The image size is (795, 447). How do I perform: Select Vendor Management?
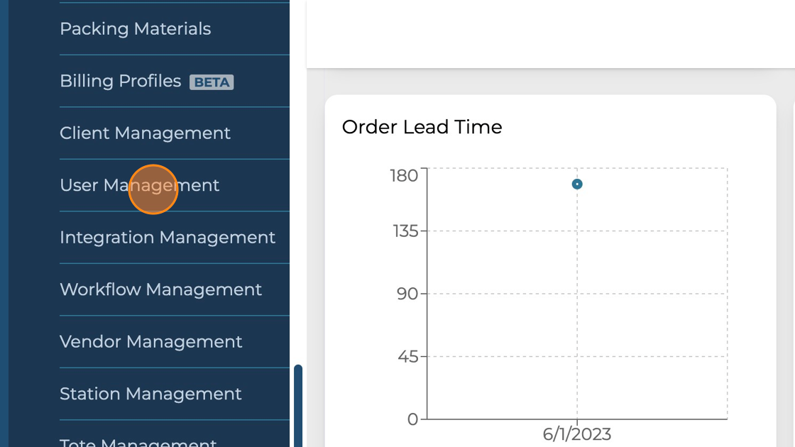pyautogui.click(x=150, y=342)
